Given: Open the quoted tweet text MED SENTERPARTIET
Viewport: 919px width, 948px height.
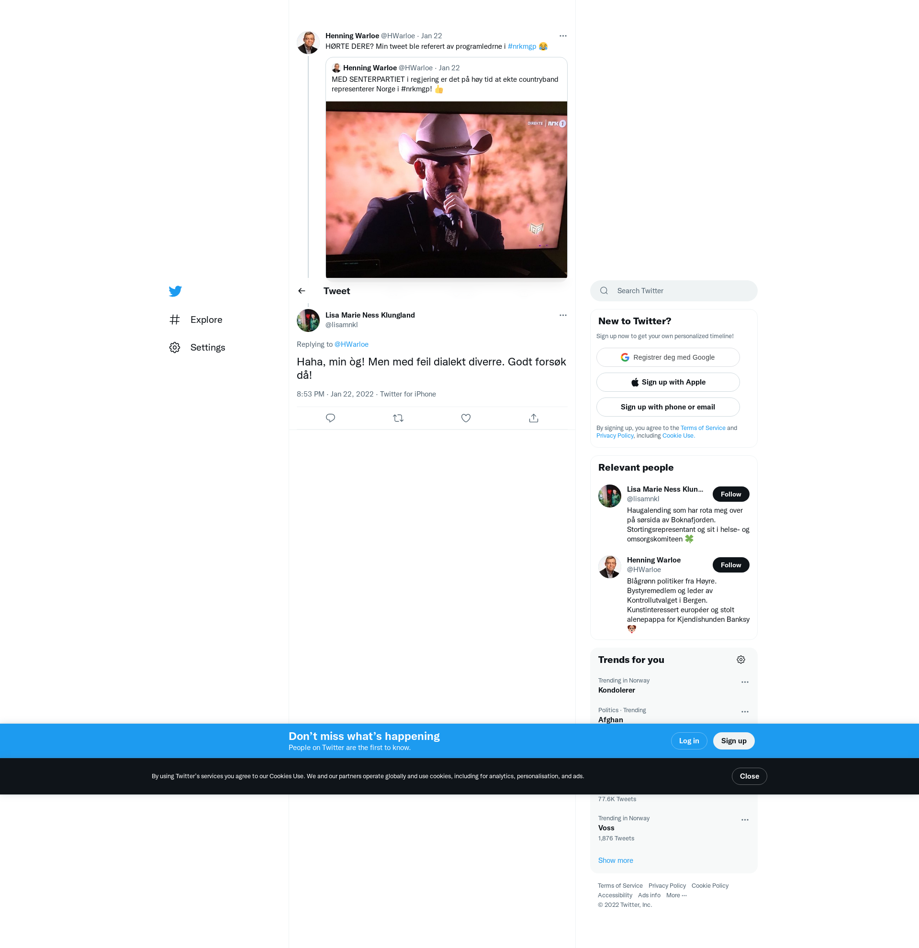Looking at the screenshot, I should (x=445, y=84).
